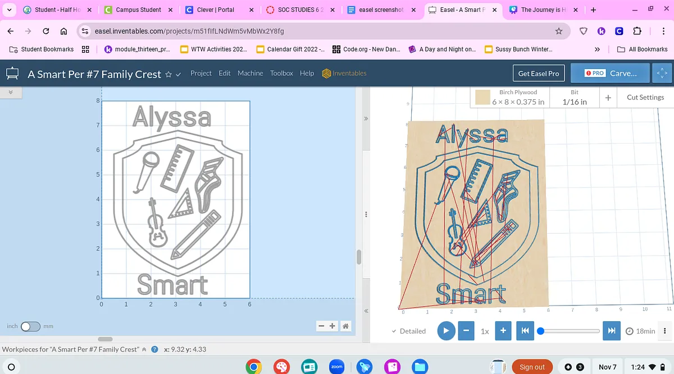Zoom out of the design canvas
The height and width of the screenshot is (374, 674).
[x=321, y=326]
